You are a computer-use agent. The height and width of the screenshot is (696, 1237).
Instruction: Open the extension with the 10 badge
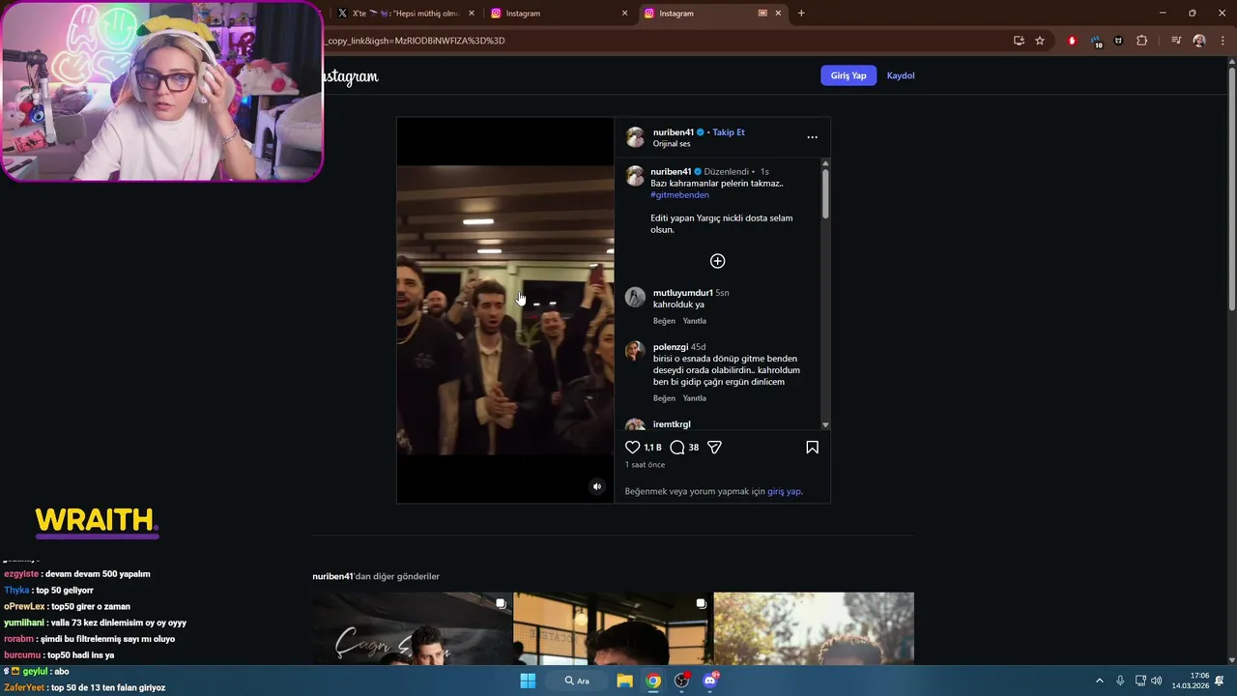pos(1096,42)
